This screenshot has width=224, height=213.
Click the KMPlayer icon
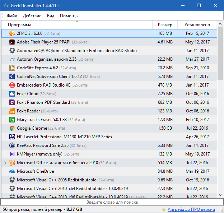coord(12,154)
